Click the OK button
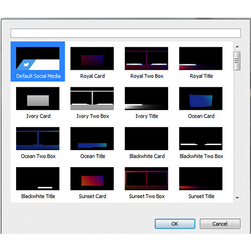251x251 pixels. (175, 224)
